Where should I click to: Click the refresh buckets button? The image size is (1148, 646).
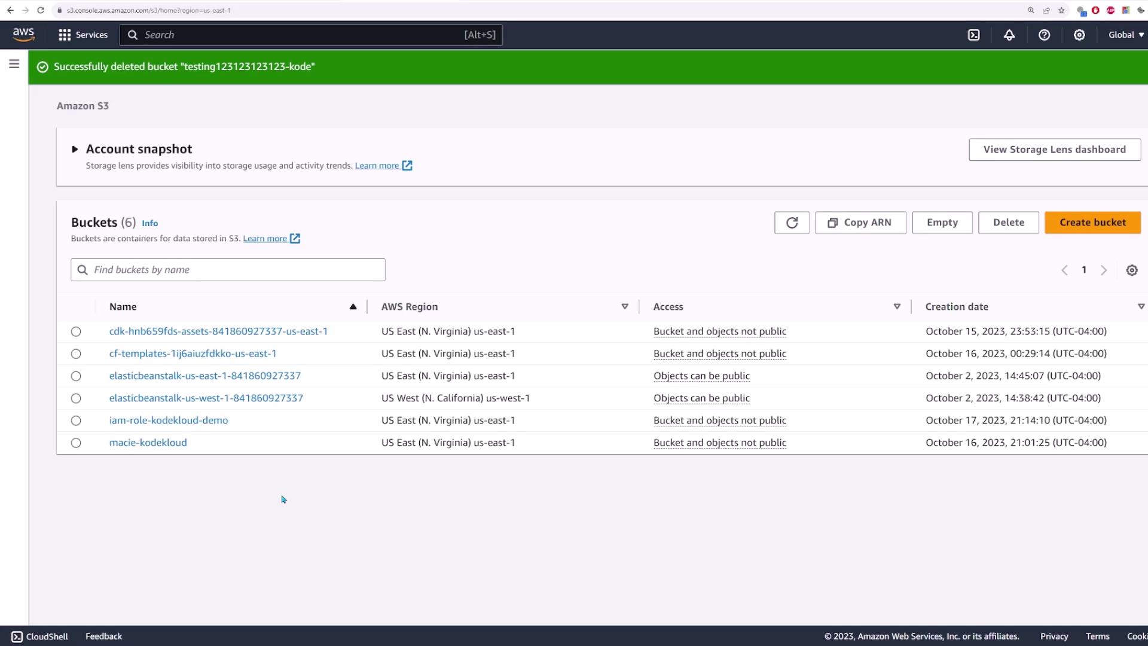click(x=792, y=223)
